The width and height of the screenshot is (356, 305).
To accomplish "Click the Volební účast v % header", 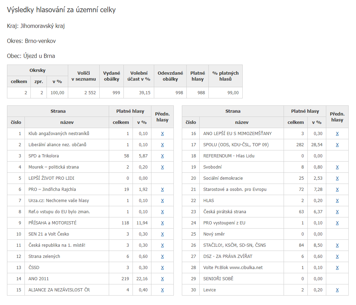I will pos(139,76).
